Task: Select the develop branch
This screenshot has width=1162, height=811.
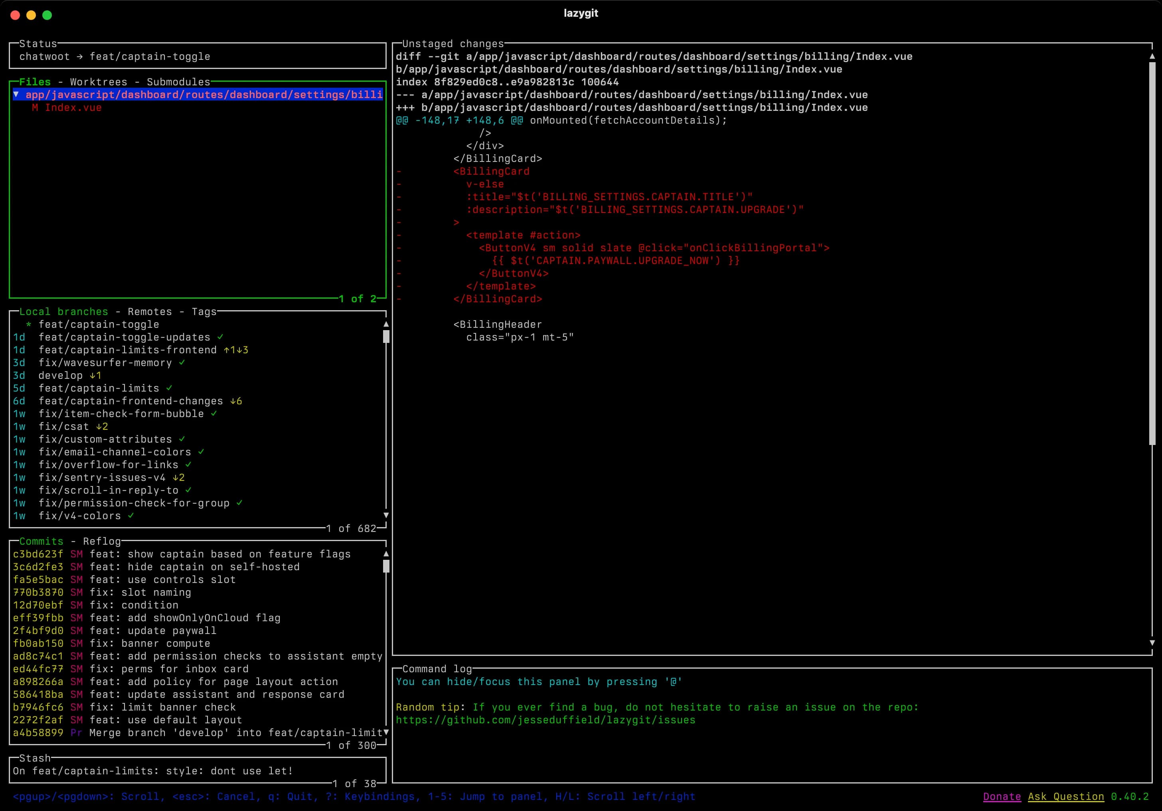Action: tap(61, 375)
